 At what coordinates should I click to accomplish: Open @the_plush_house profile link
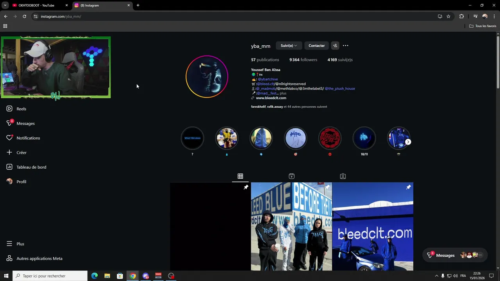[x=340, y=89]
